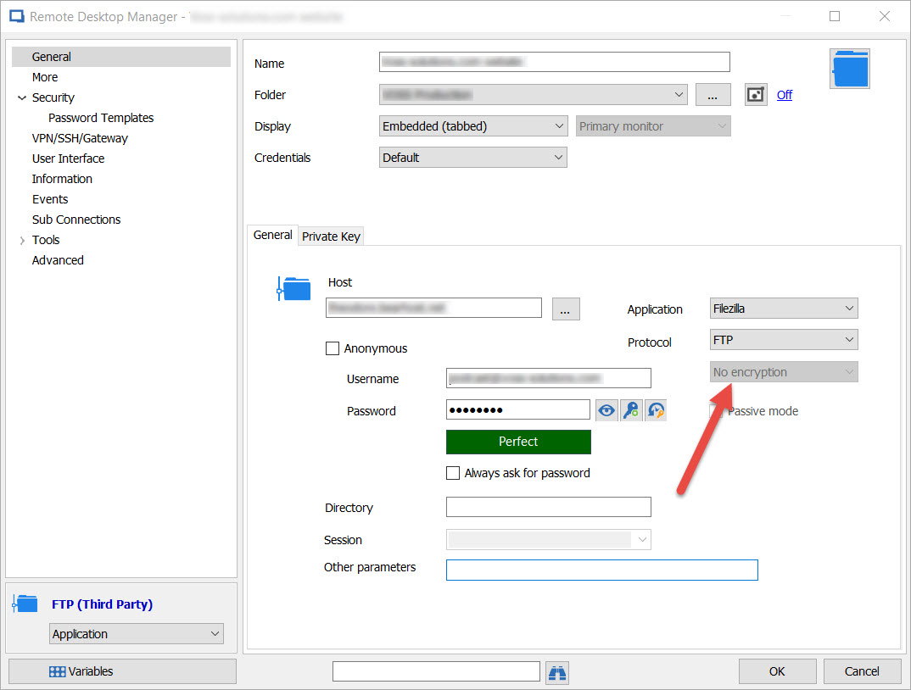Reveal the password with the eye icon

[606, 409]
